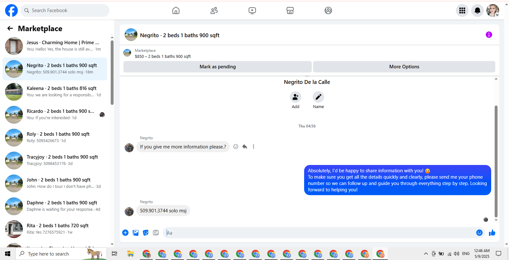The height and width of the screenshot is (260, 509).
Task: Click the Windows taskbar search box
Action: (61, 254)
